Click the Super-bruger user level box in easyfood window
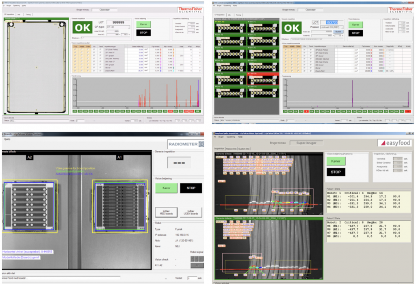The height and width of the screenshot is (284, 416). click(x=306, y=143)
